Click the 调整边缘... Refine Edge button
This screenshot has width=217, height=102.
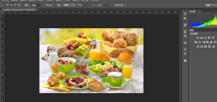[119, 5]
